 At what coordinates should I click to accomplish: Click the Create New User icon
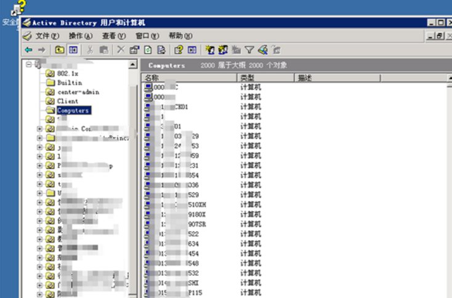pos(209,50)
